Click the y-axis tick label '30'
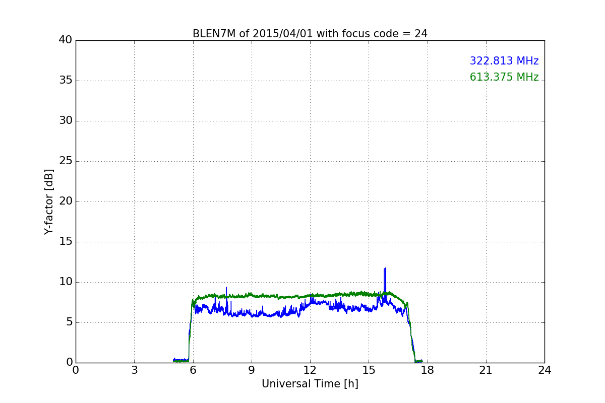Viewport: 605px width, 403px height. click(x=66, y=121)
